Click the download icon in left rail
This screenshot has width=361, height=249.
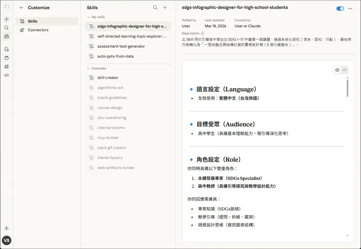pyautogui.click(x=7, y=228)
